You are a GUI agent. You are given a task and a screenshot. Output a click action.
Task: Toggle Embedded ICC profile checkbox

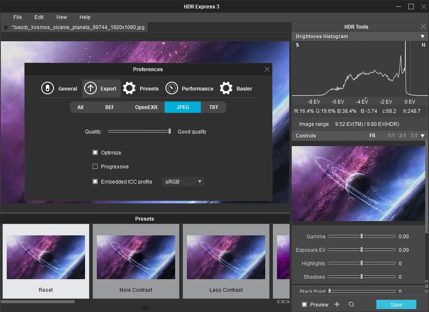[95, 181]
